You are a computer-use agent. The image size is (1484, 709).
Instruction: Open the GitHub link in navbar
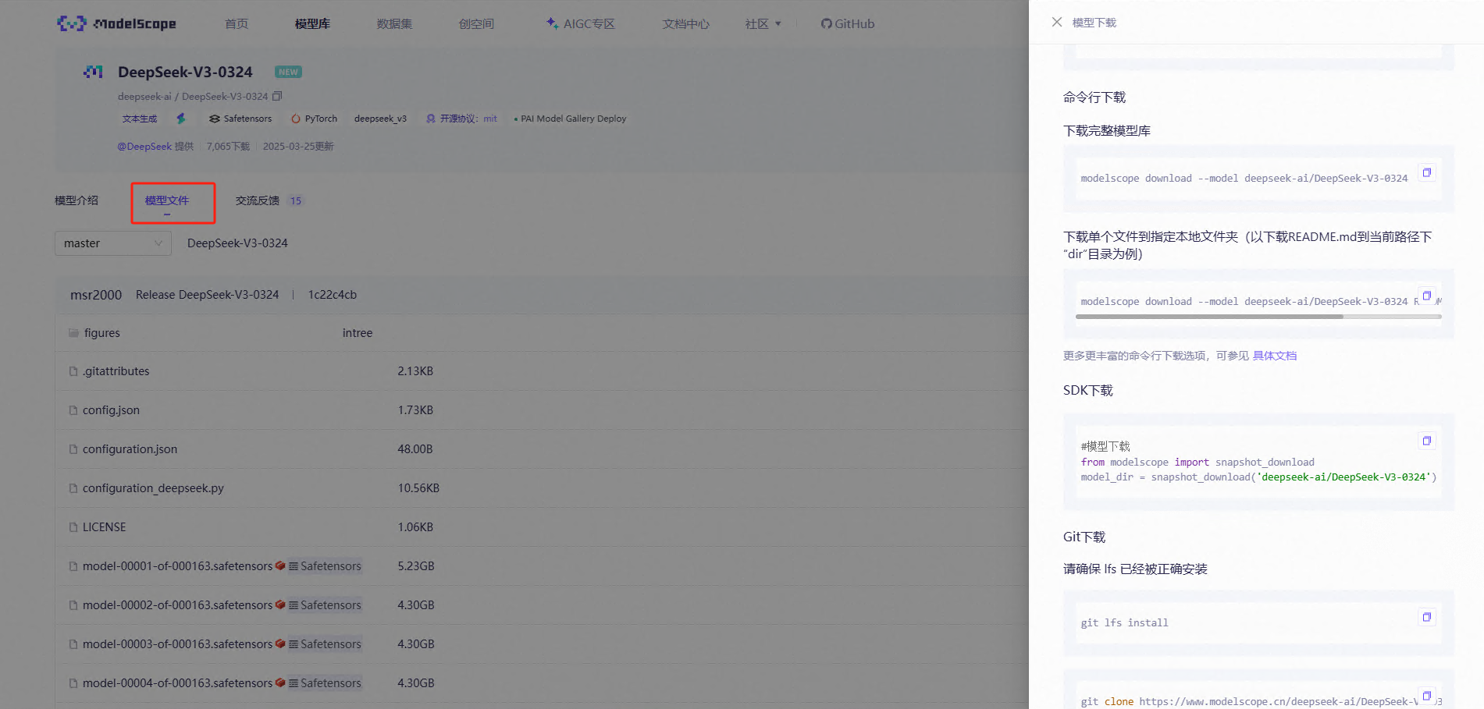[847, 24]
